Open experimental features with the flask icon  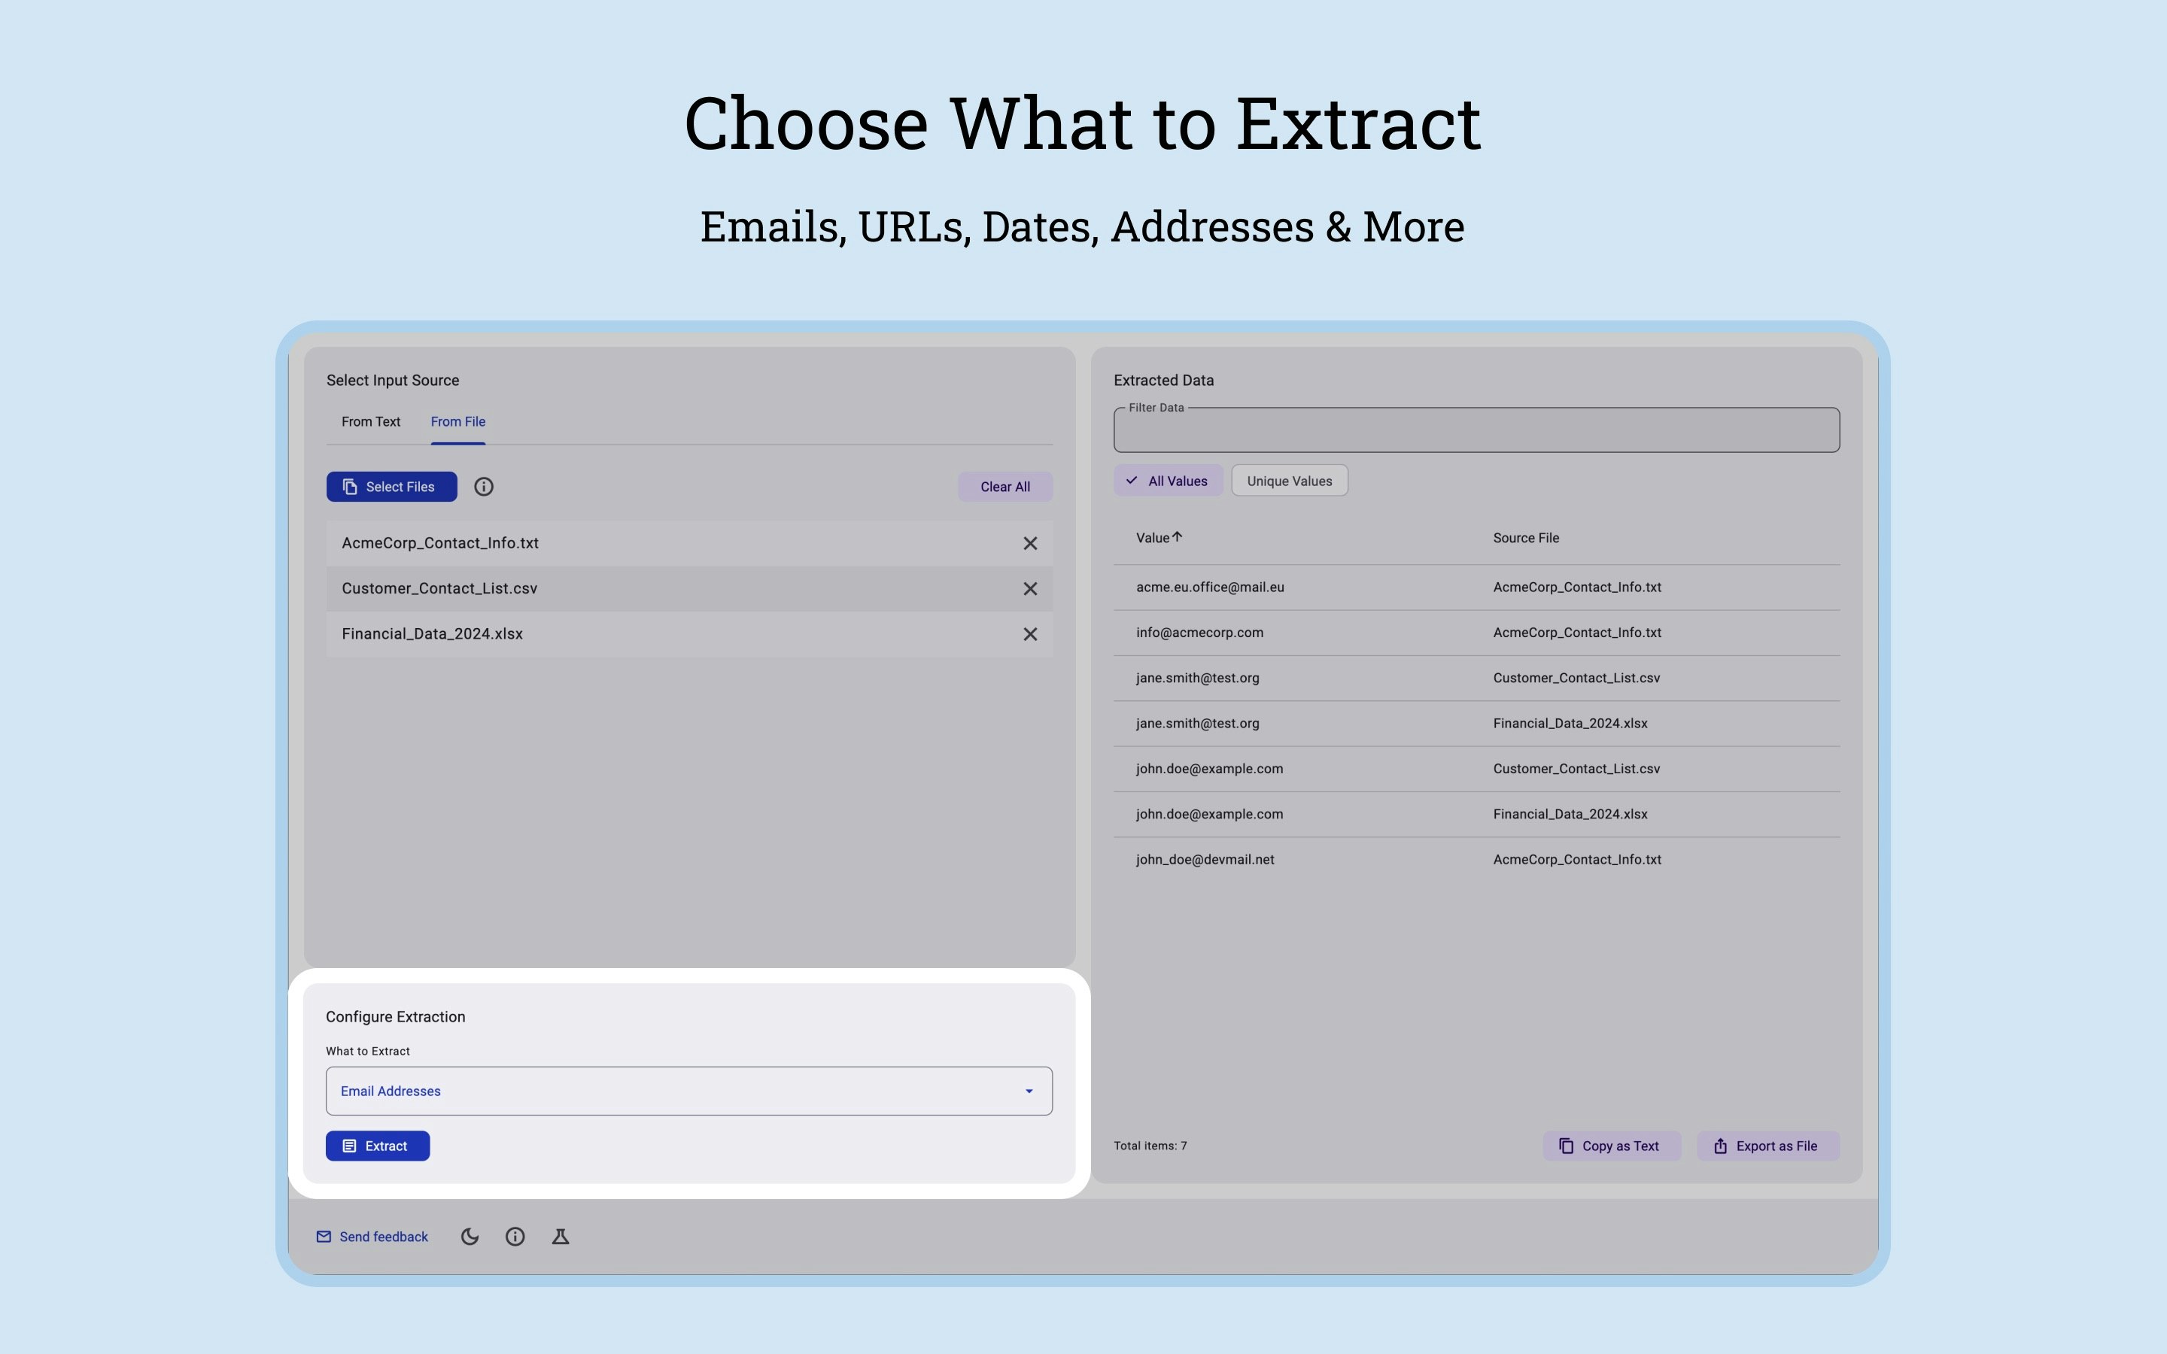point(561,1236)
